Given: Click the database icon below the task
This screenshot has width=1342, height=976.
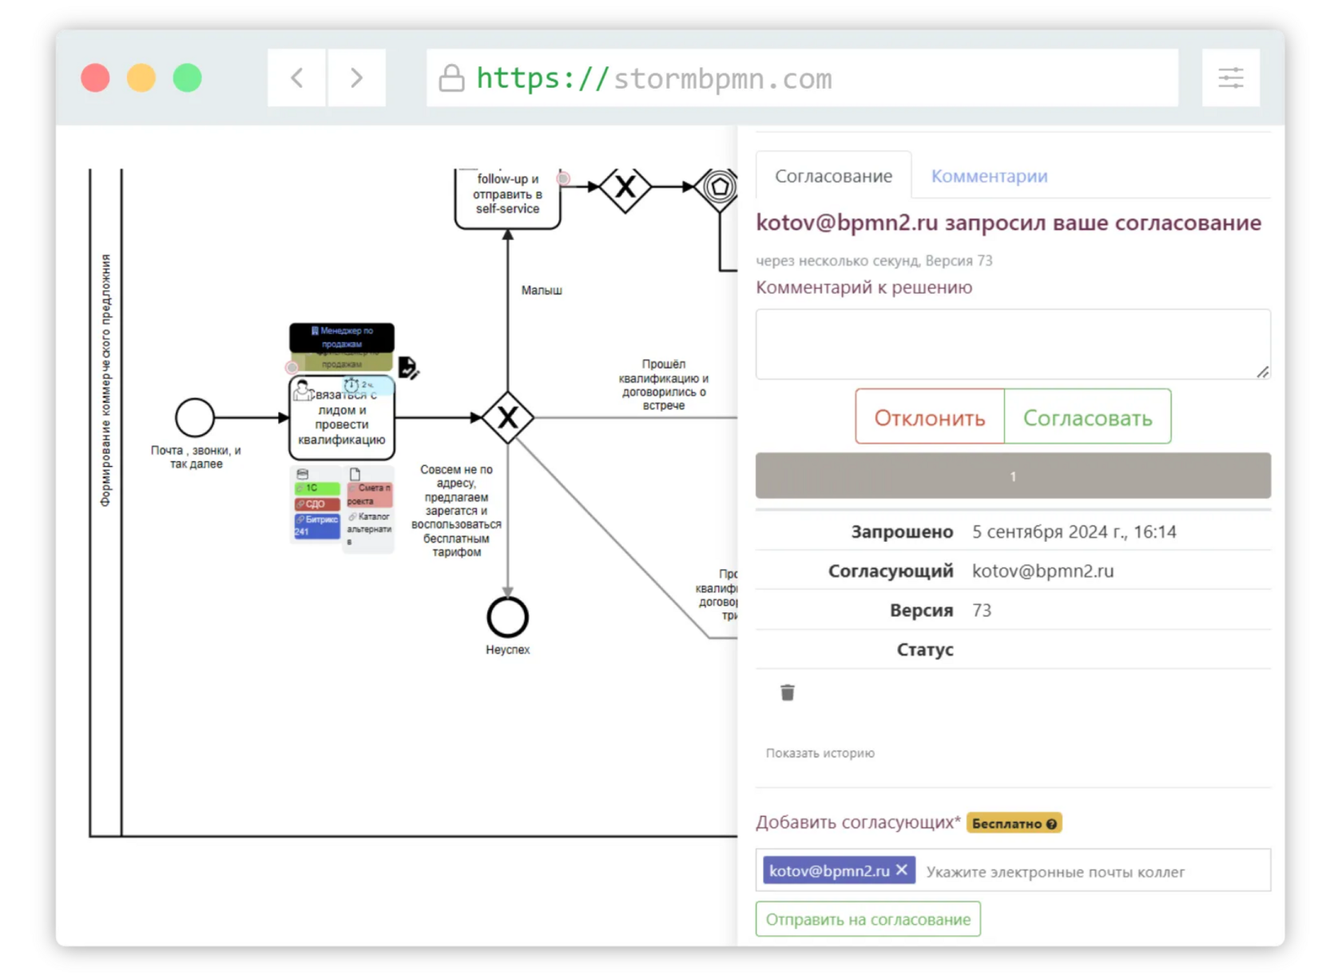Looking at the screenshot, I should [x=303, y=474].
